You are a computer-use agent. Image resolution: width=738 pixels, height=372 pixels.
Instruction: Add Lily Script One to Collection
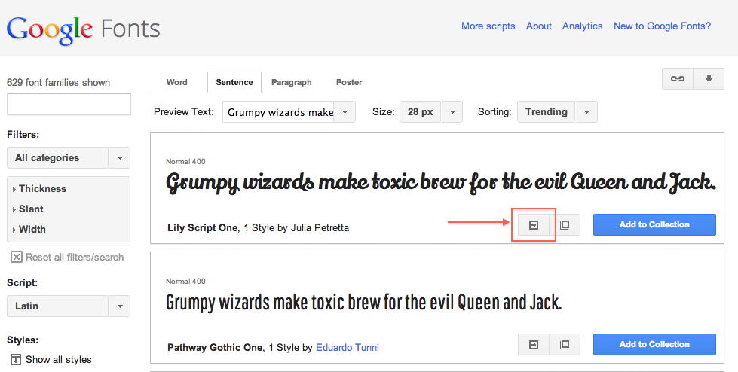coord(654,224)
